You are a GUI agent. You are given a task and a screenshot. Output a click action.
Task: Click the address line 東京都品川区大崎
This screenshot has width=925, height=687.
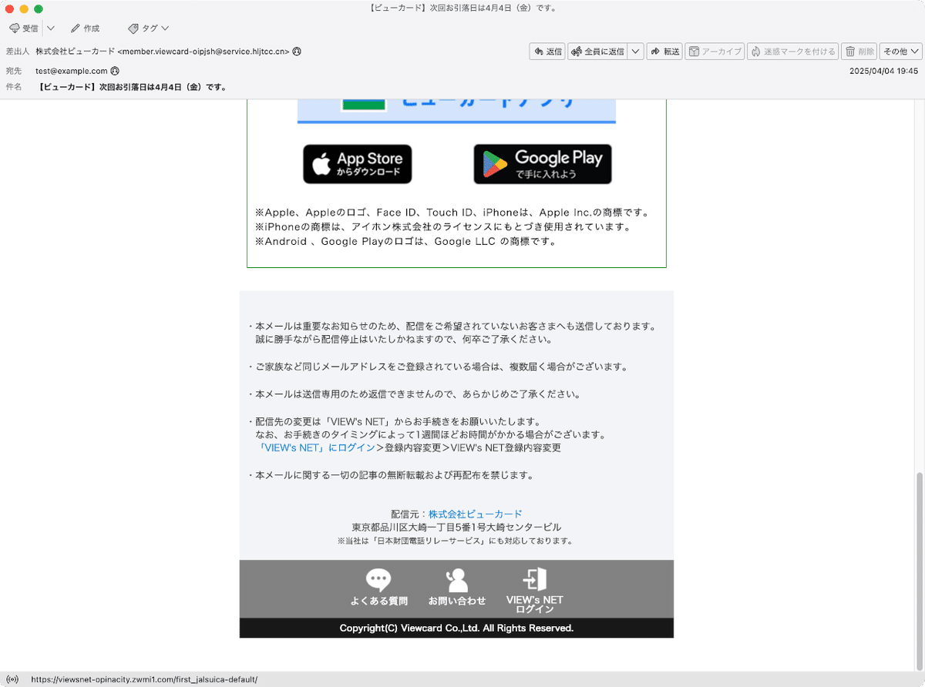click(456, 528)
